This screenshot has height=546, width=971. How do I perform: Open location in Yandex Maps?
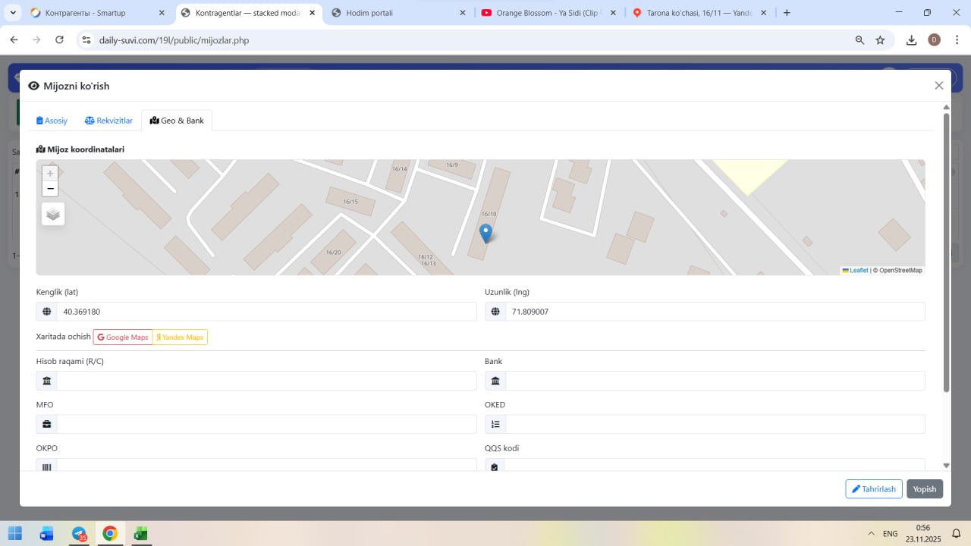coord(180,337)
